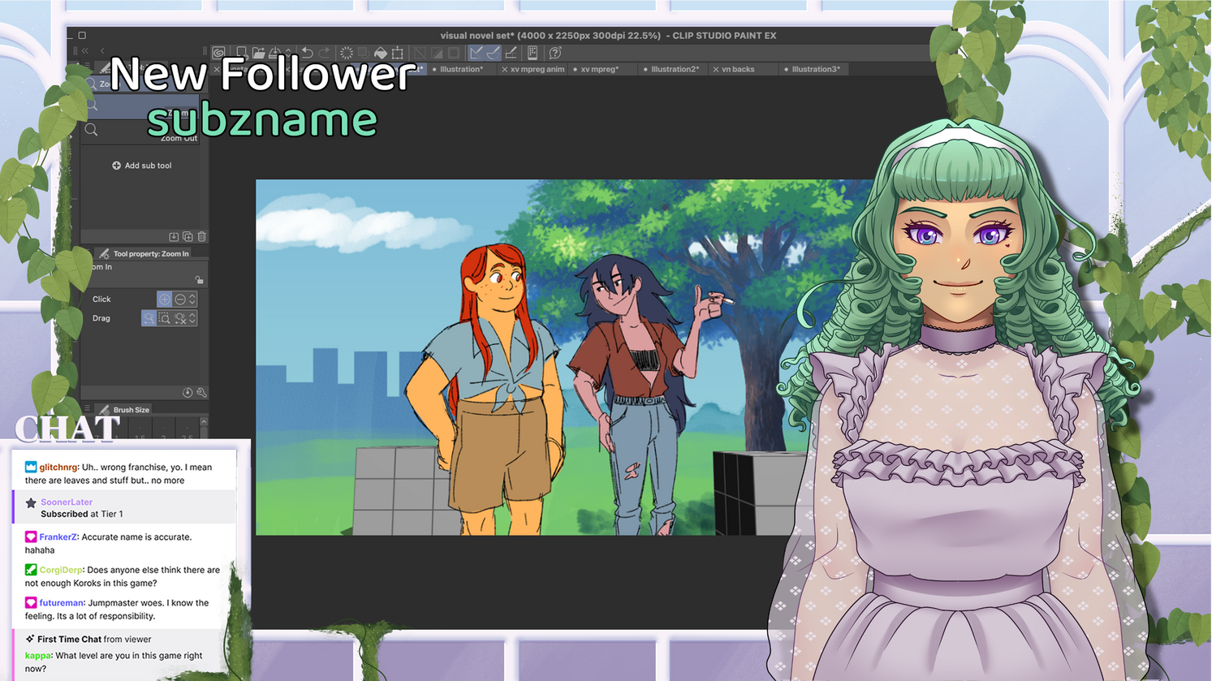Select the Zoom In plus option for Click
The width and height of the screenshot is (1212, 681).
tap(165, 299)
